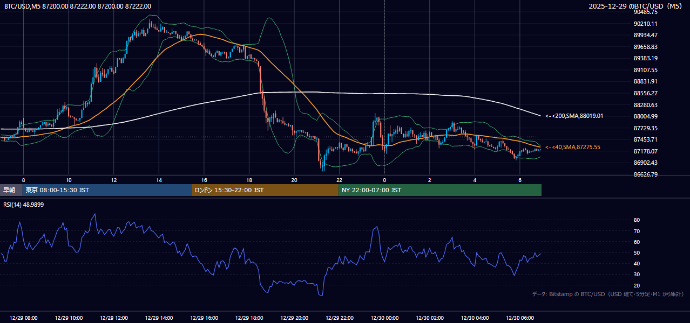Click hour tick 18 below price chart

(x=249, y=180)
